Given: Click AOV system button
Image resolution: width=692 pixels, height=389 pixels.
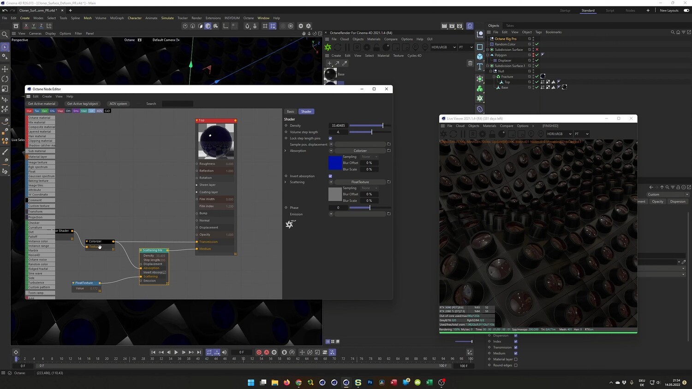Looking at the screenshot, I should coord(118,104).
